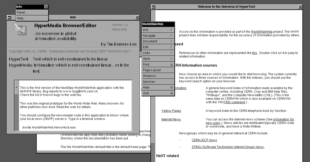The image size is (310, 162).
Task: Open the Info submenu in WorldWideWeb menu
Action: 158,30
